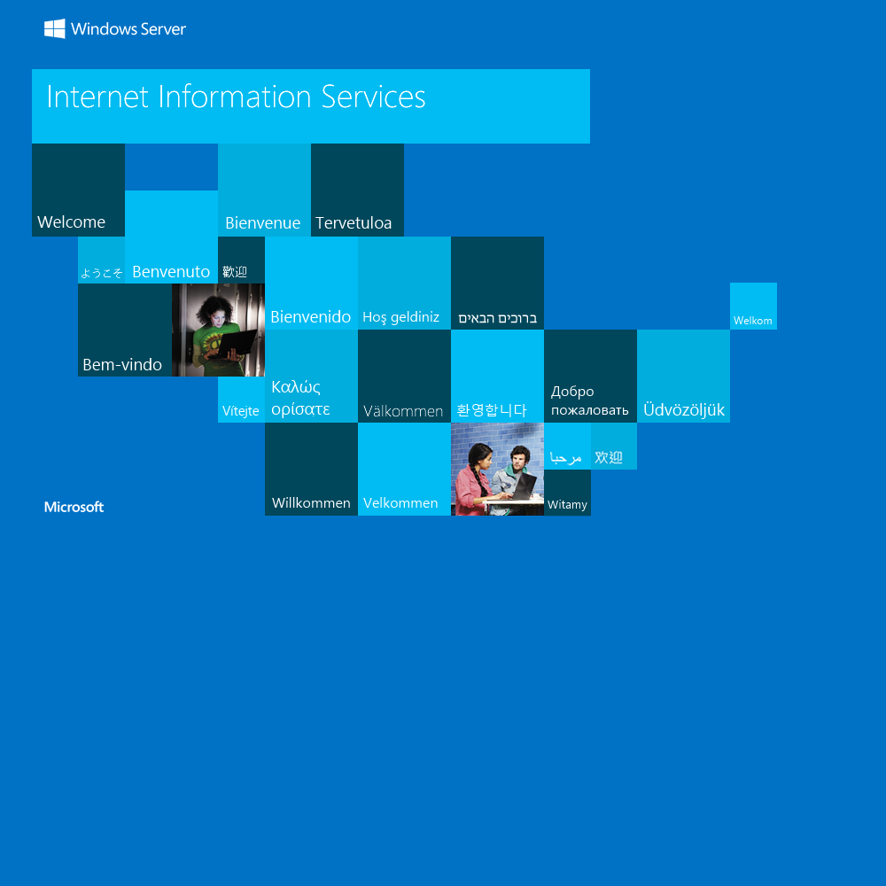This screenshot has width=886, height=886.
Task: Select the "Benvenuto" tile
Action: pyautogui.click(x=171, y=237)
